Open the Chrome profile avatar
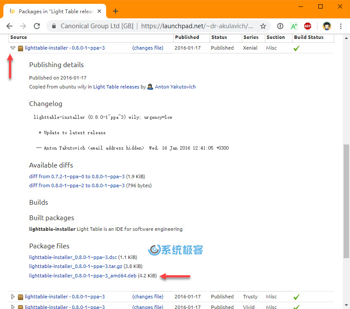 tap(327, 26)
